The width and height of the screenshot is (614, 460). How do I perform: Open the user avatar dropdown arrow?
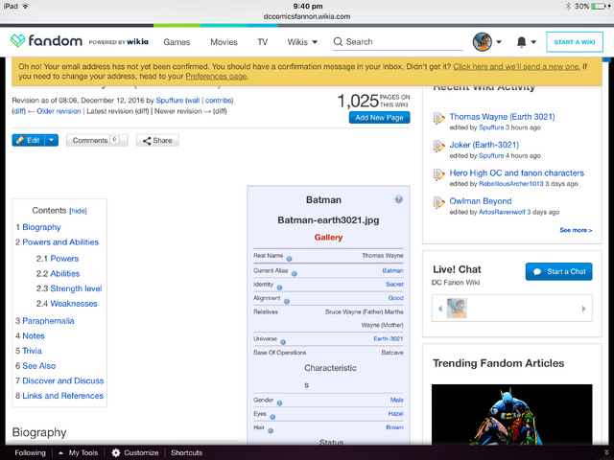tap(499, 42)
